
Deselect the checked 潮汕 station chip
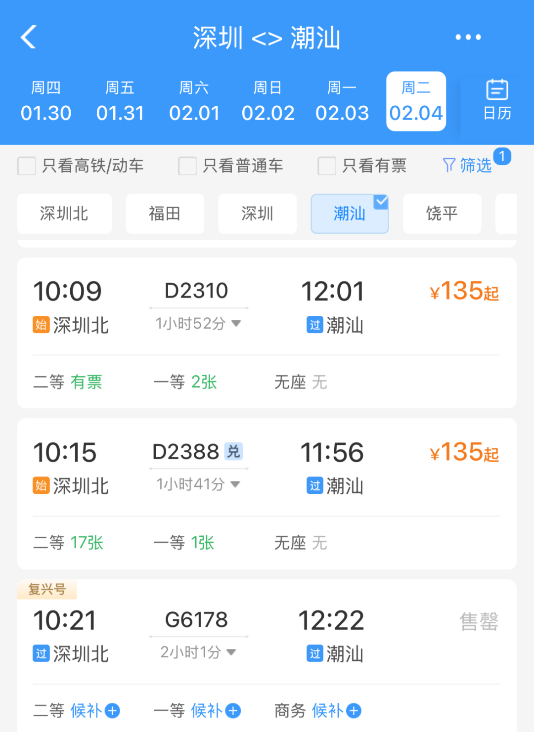[x=350, y=214]
